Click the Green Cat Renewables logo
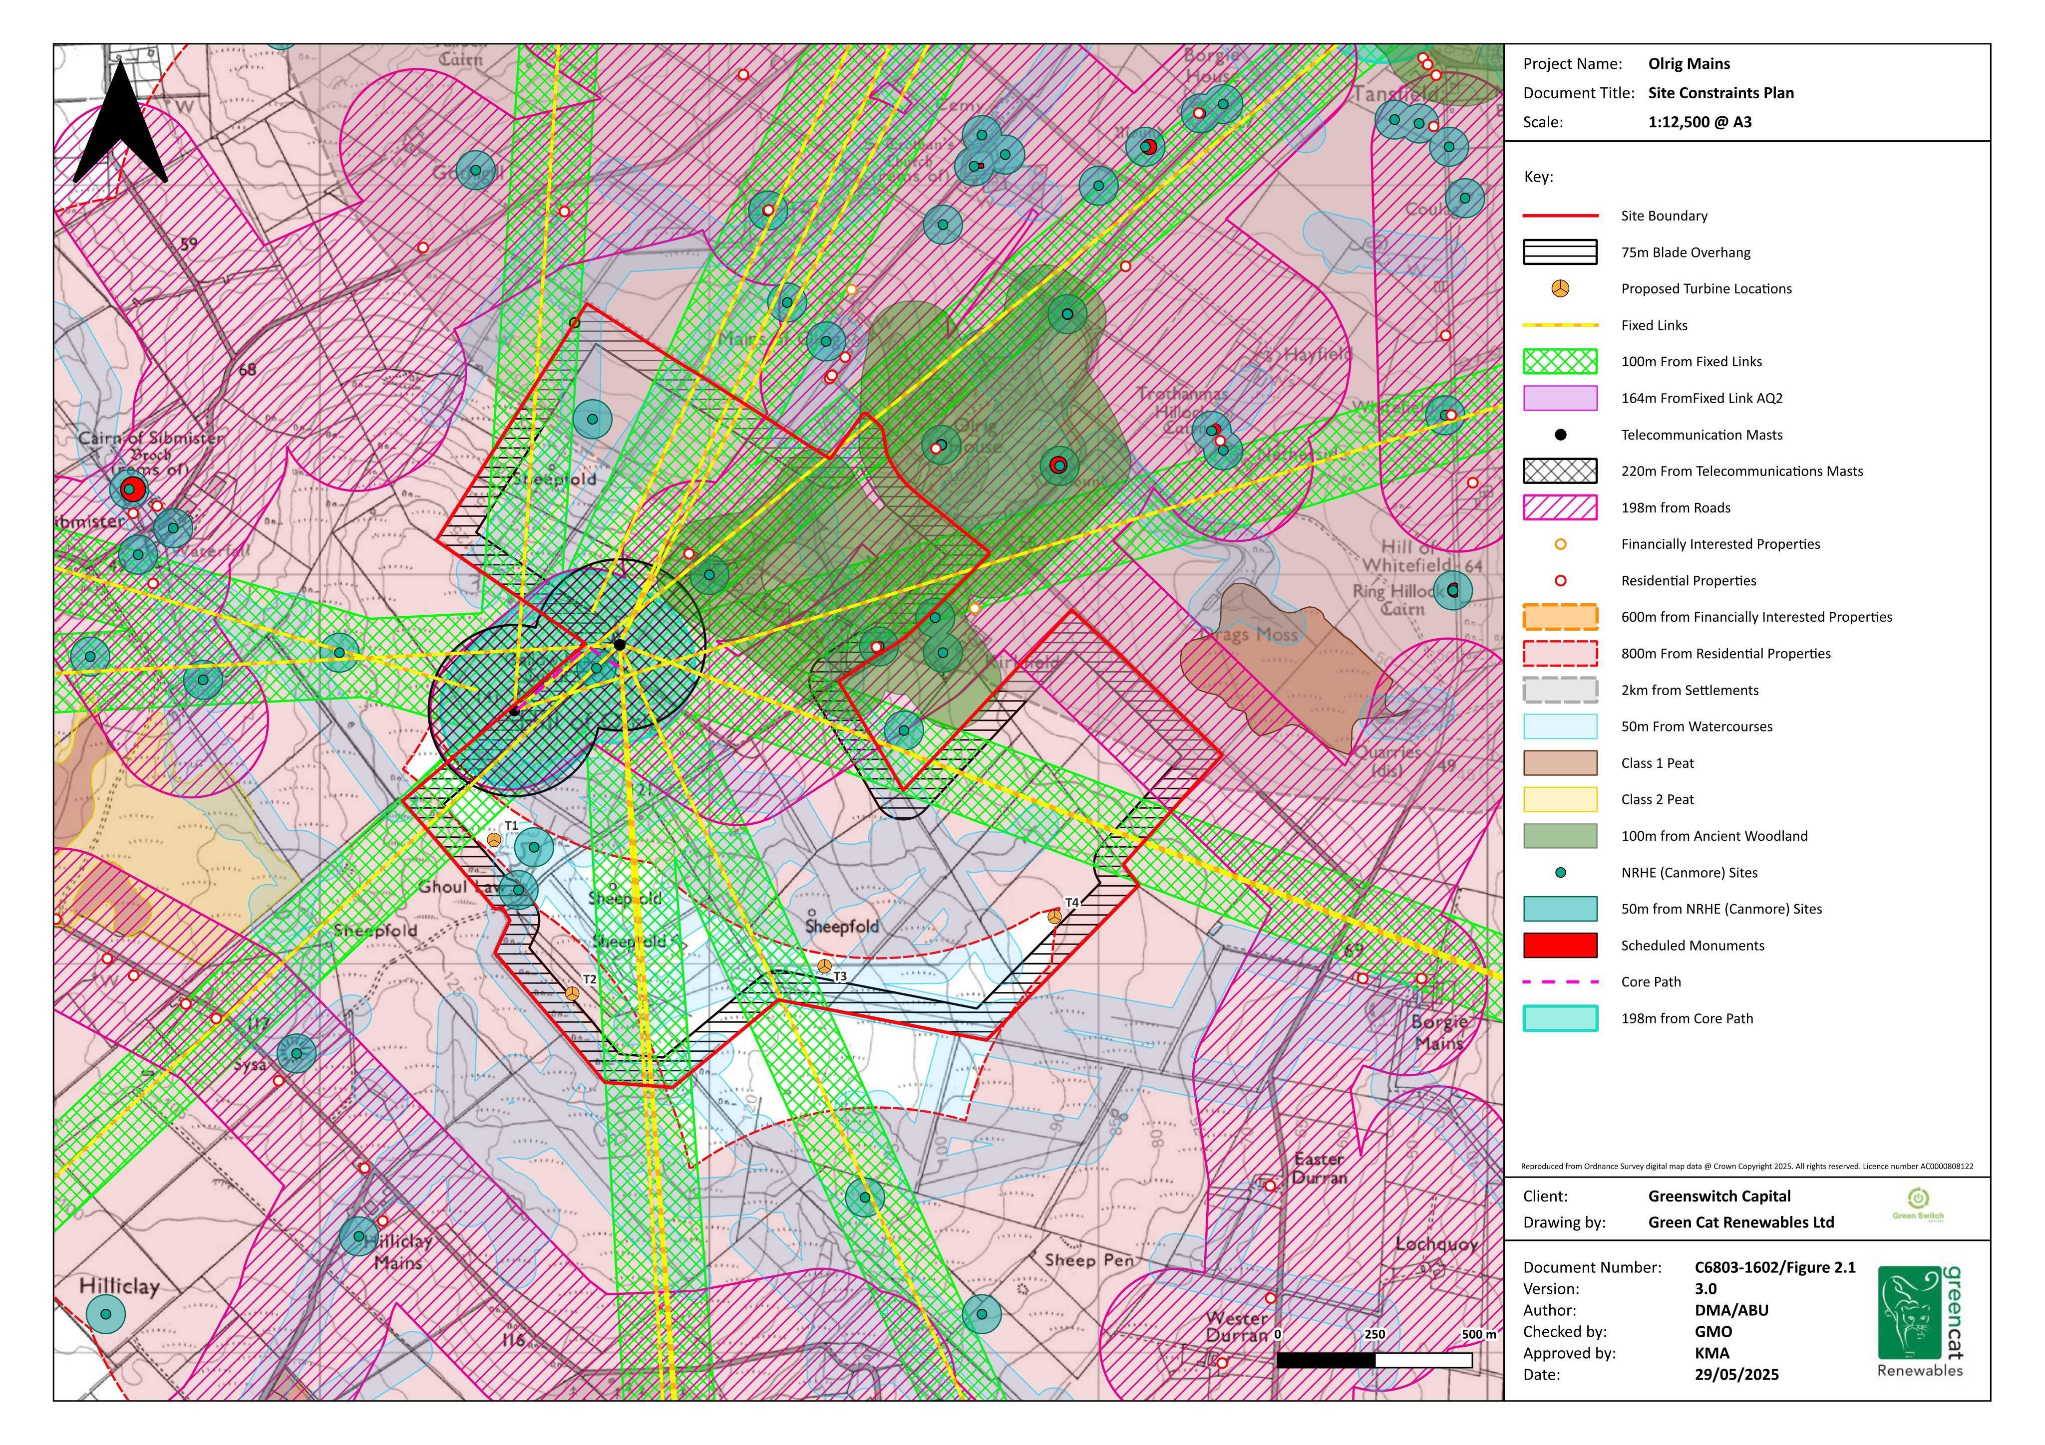Viewport: 2045px width, 1445px height. point(1919,1321)
